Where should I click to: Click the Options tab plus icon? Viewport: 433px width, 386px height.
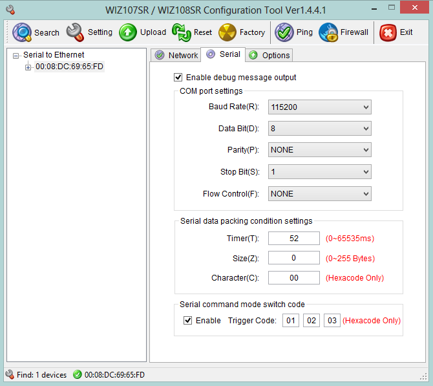[253, 55]
